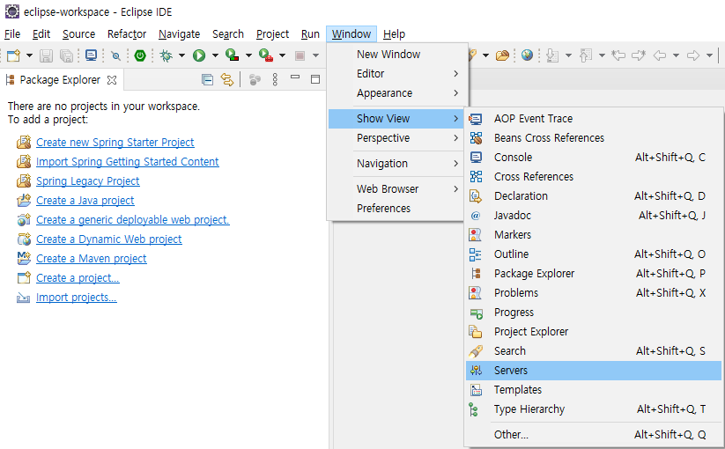
Task: Show the Servers view
Action: click(594, 371)
